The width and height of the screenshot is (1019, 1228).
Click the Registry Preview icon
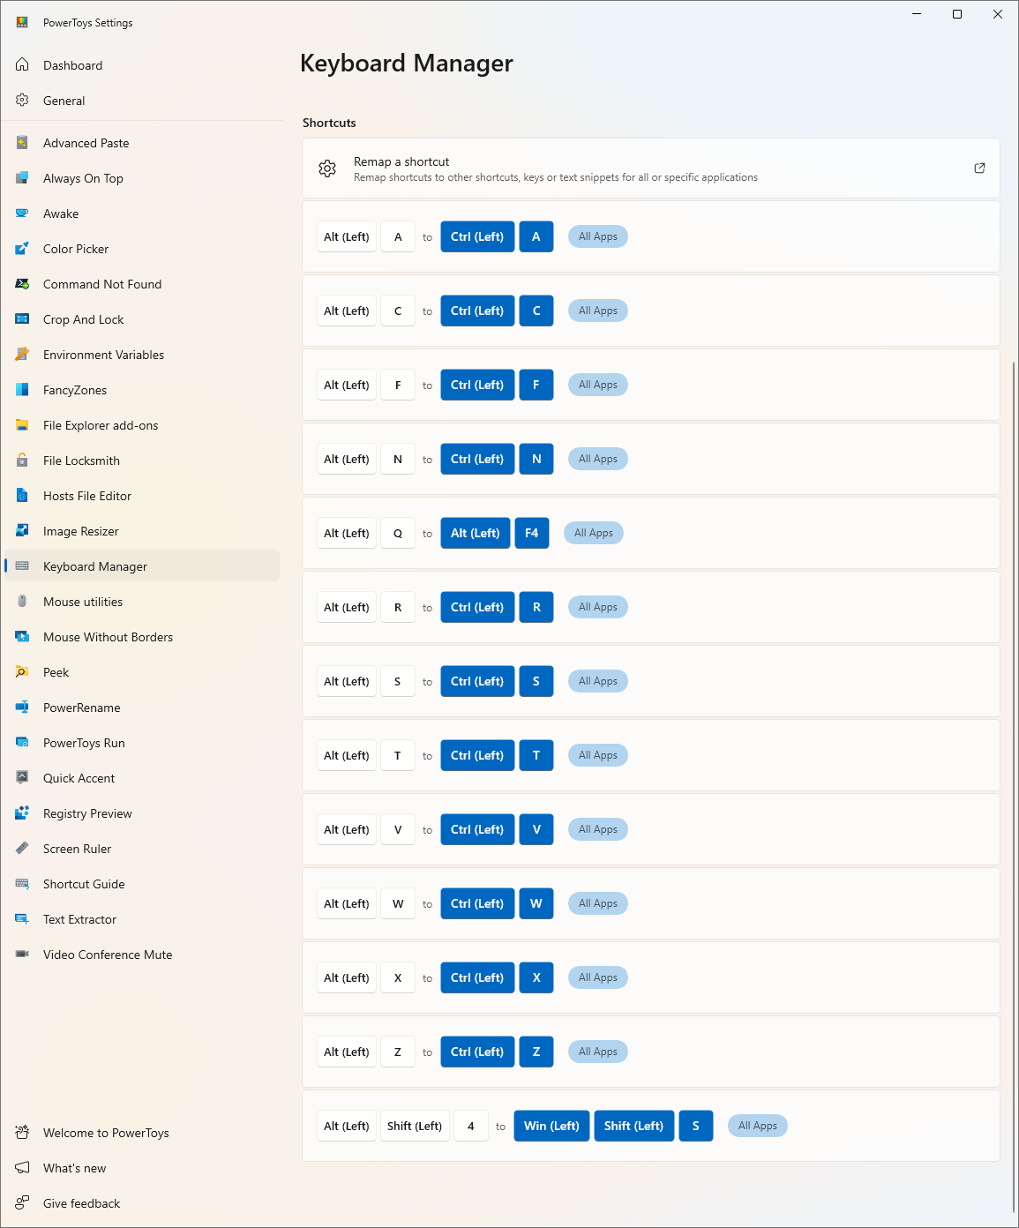pos(22,813)
